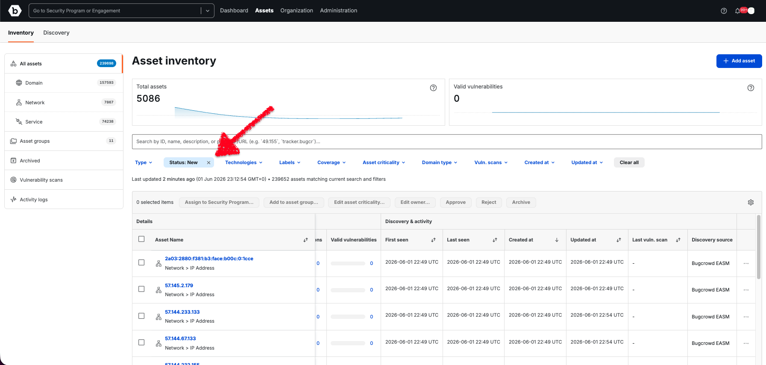Open the Coverage filter dropdown
Image resolution: width=766 pixels, height=365 pixels.
coord(332,162)
